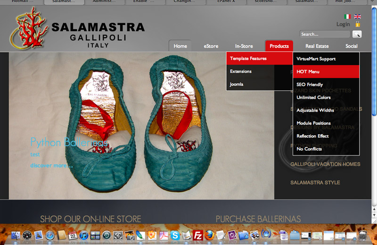
Task: Select Unlimited Colors in the submenu
Action: 326,98
